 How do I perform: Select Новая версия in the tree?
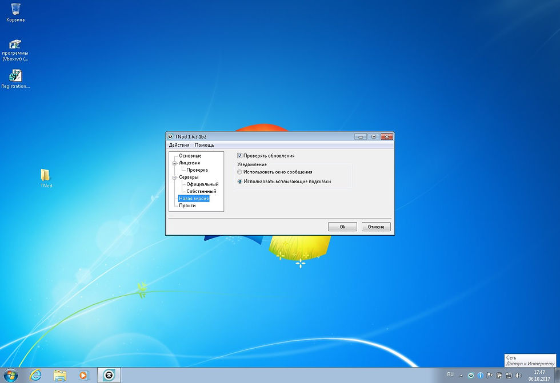pos(194,199)
